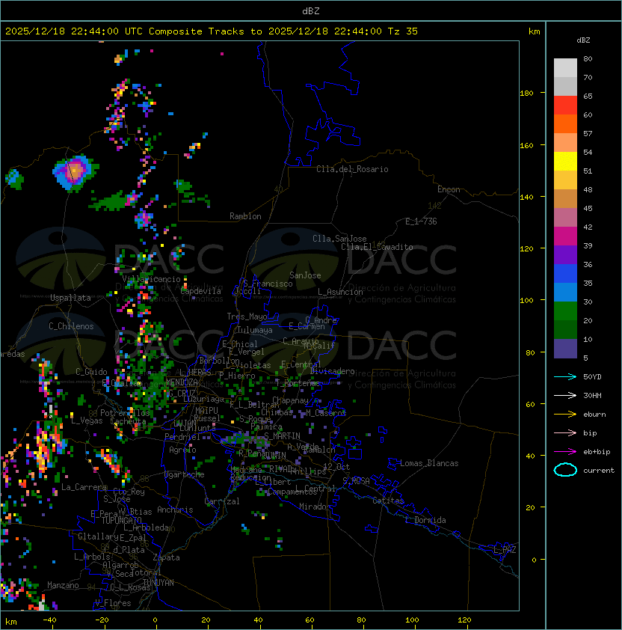Screen dimensions: 622x630
Task: Select the 65 dBZ red color swatch
Action: pyautogui.click(x=565, y=105)
